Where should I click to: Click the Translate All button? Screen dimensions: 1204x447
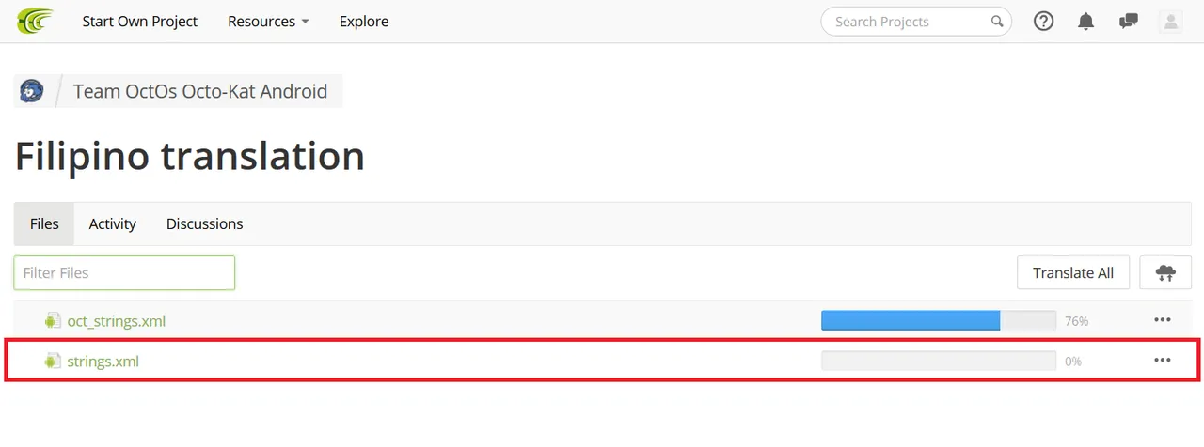point(1073,272)
